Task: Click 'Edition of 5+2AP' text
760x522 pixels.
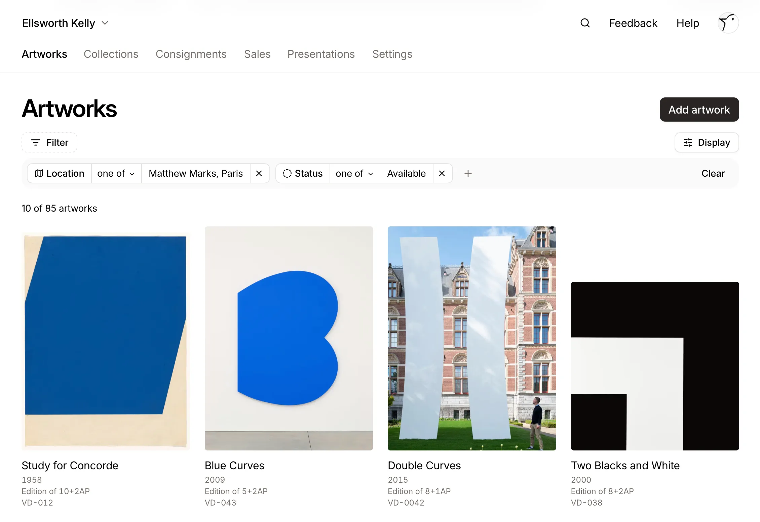Action: [x=236, y=491]
